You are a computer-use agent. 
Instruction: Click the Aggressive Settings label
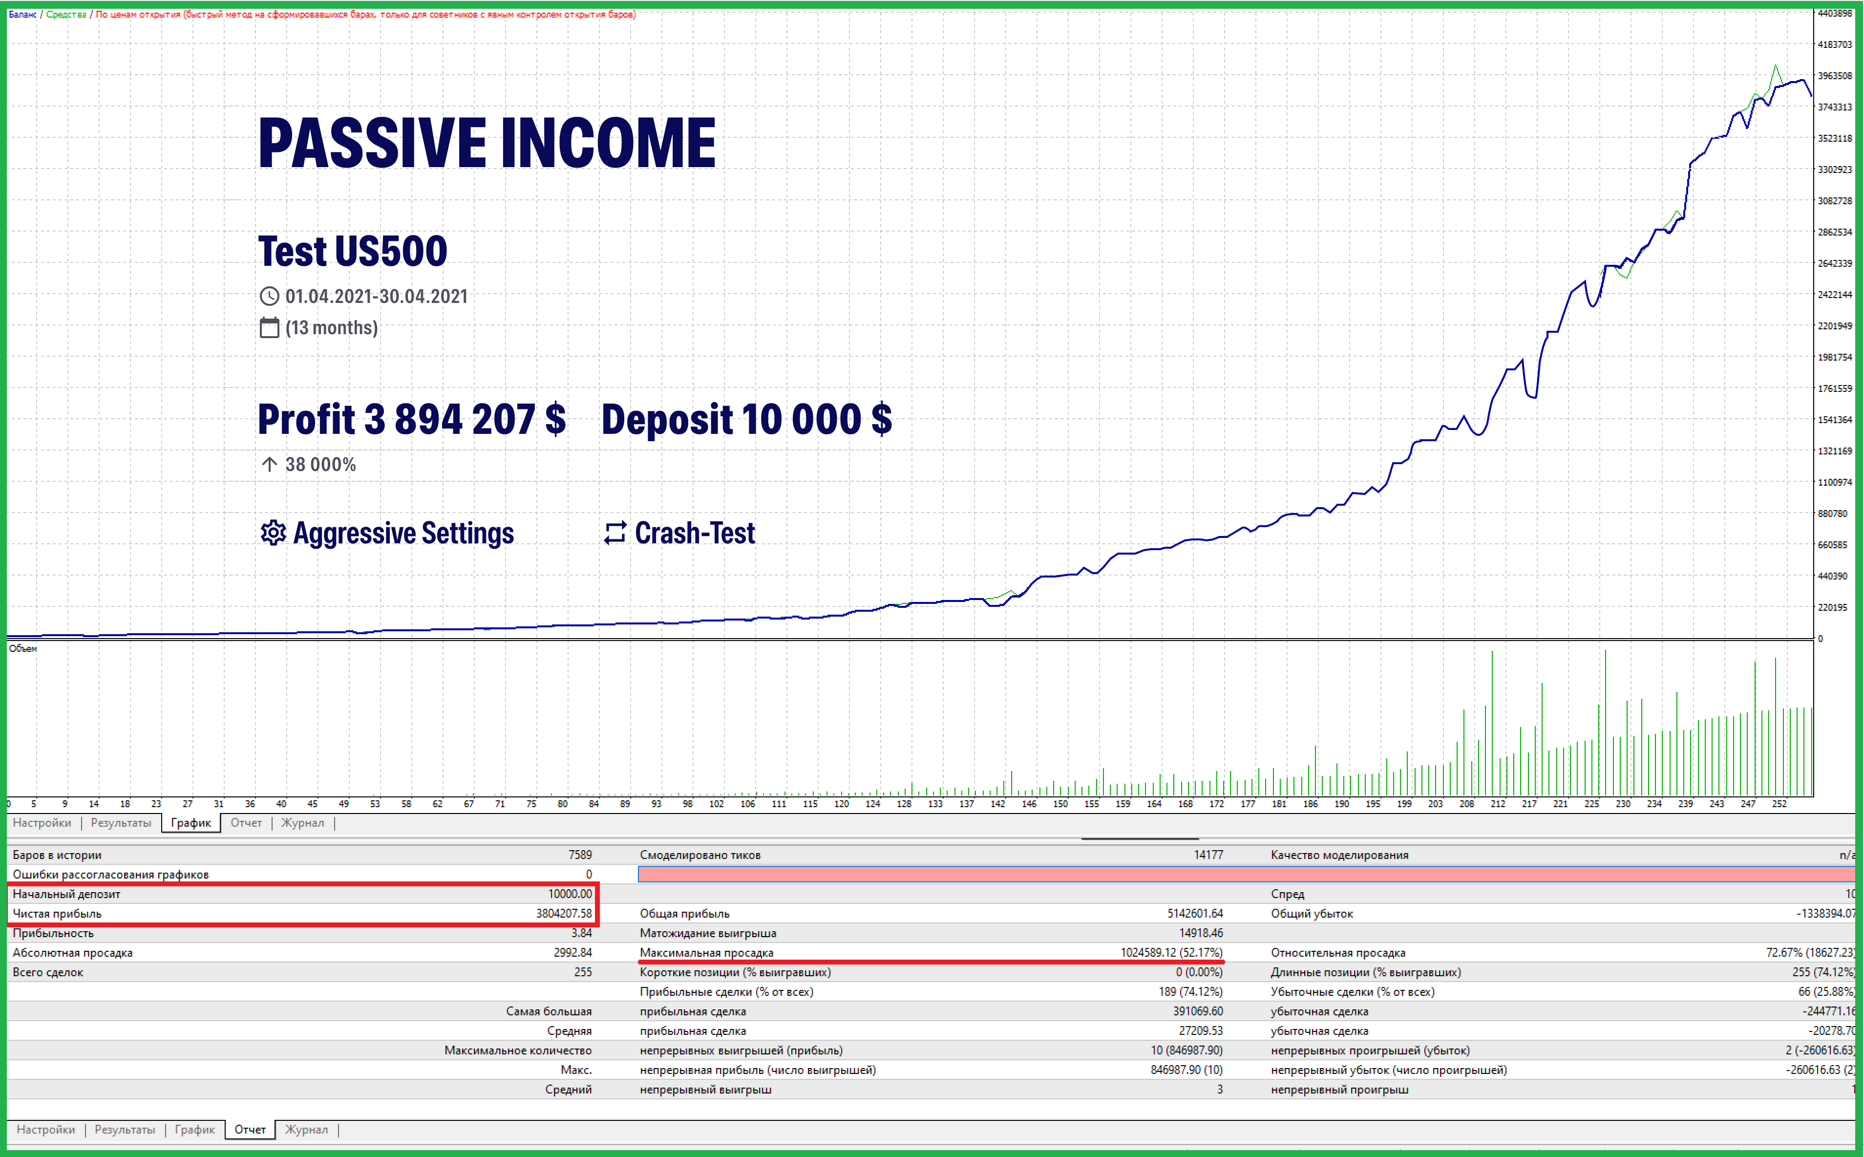pyautogui.click(x=403, y=533)
